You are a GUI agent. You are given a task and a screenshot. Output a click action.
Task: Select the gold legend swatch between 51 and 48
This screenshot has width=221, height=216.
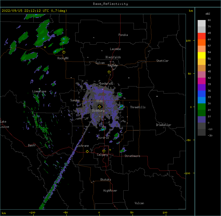pos(202,62)
